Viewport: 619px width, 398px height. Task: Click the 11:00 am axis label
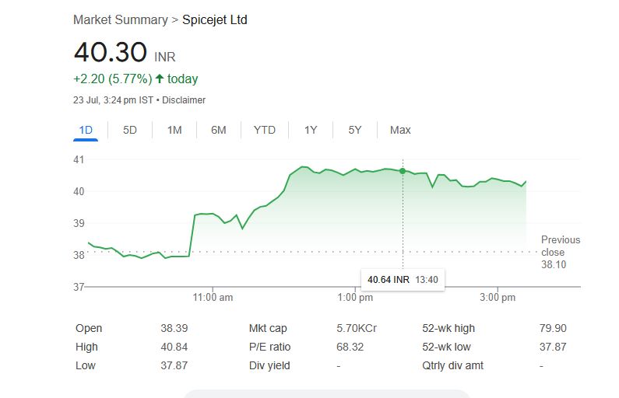click(213, 297)
